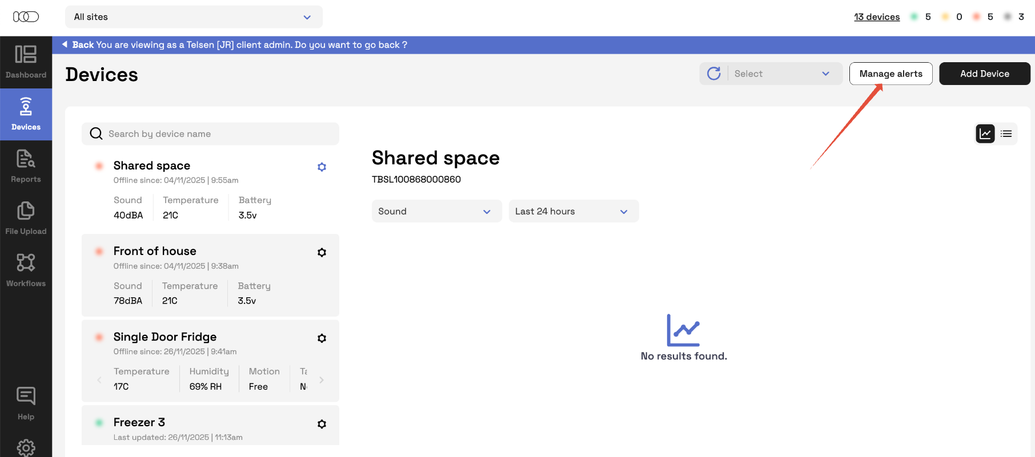Viewport: 1035px width, 457px height.
Task: Switch to chart view
Action: point(985,134)
